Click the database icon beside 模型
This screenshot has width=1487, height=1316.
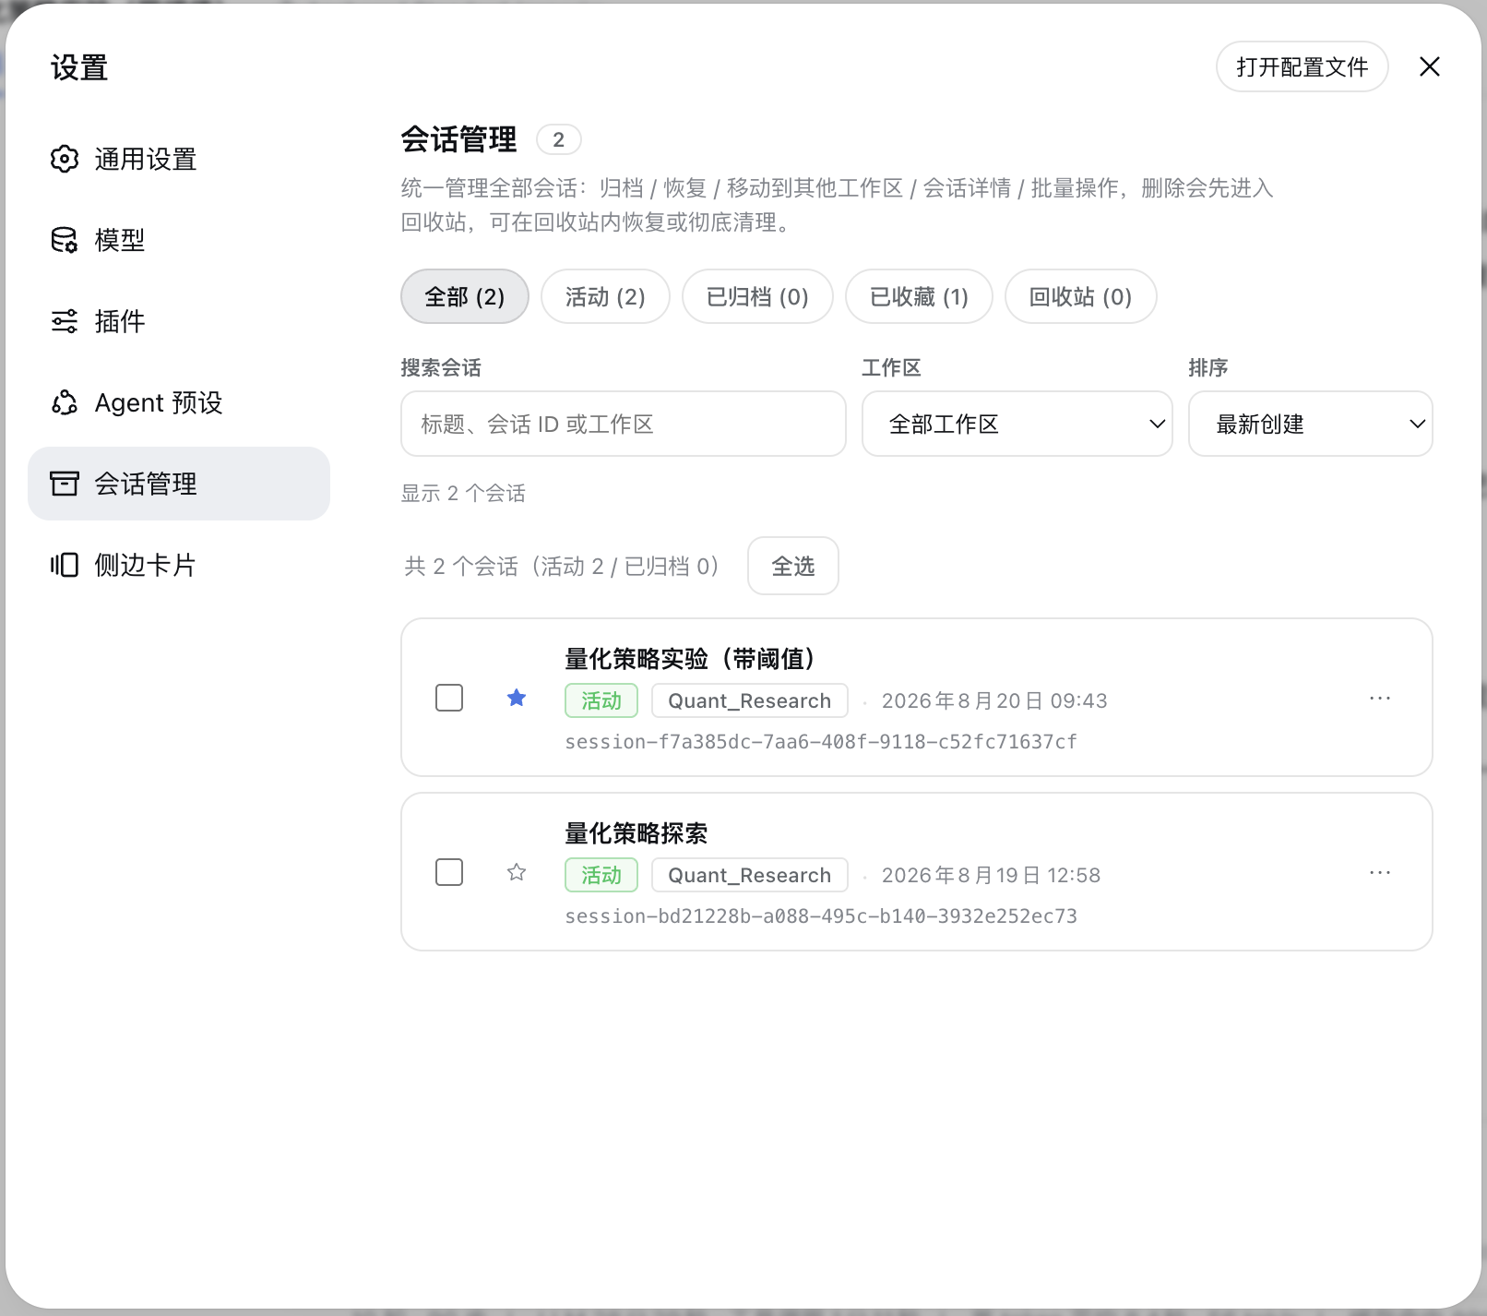[x=65, y=240]
